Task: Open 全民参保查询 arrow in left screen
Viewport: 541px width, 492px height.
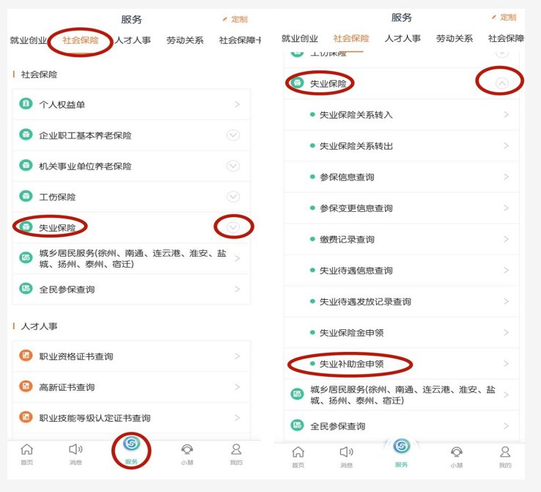Action: coord(237,289)
